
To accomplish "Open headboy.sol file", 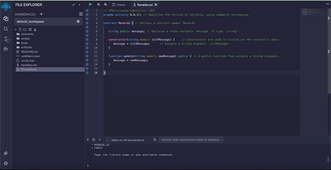I will 29,65.
